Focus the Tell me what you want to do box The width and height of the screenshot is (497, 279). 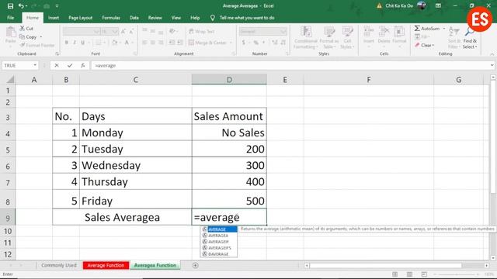(247, 18)
